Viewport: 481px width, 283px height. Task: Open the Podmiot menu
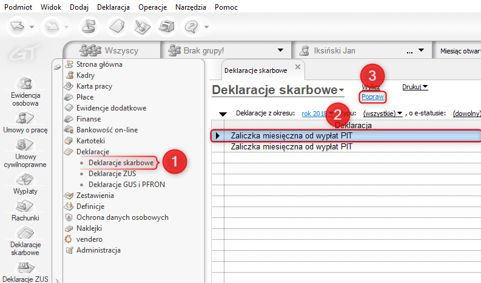pos(18,7)
